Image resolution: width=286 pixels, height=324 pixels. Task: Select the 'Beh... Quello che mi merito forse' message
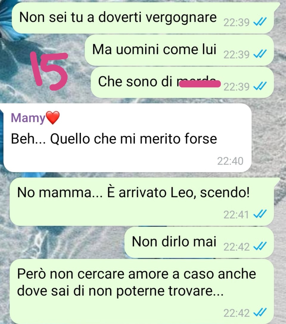[128, 138]
